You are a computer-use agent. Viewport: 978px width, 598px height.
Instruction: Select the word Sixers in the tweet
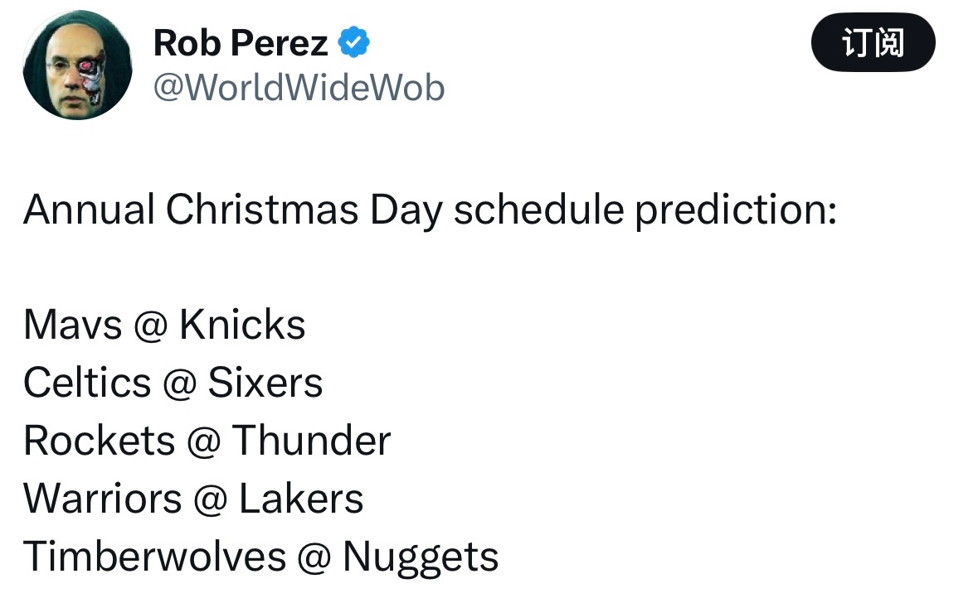(x=265, y=382)
